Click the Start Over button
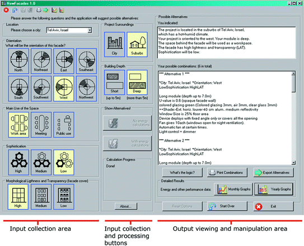This screenshot has width=304, height=246. click(x=227, y=206)
